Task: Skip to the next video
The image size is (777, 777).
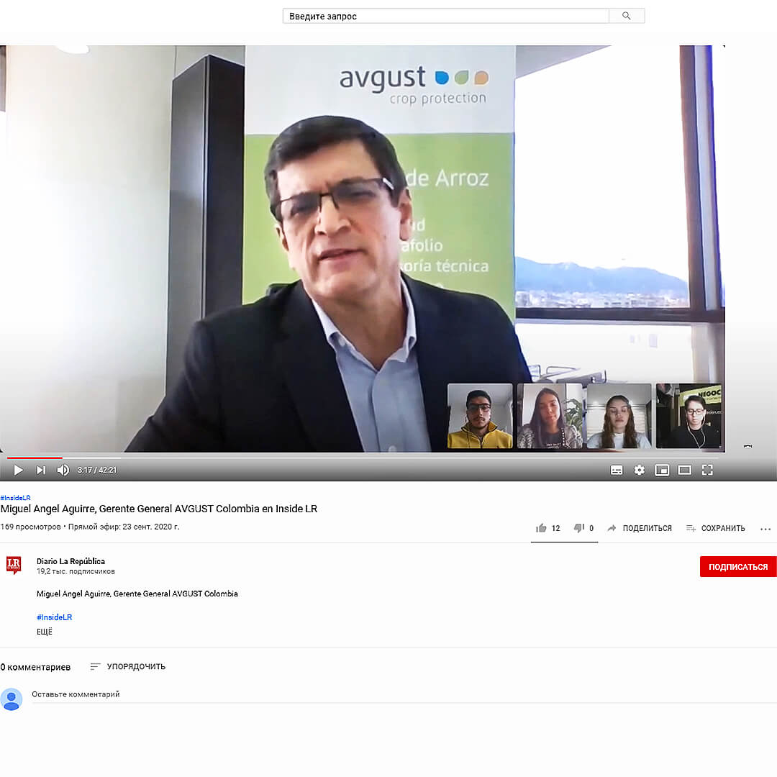Action: (x=40, y=470)
